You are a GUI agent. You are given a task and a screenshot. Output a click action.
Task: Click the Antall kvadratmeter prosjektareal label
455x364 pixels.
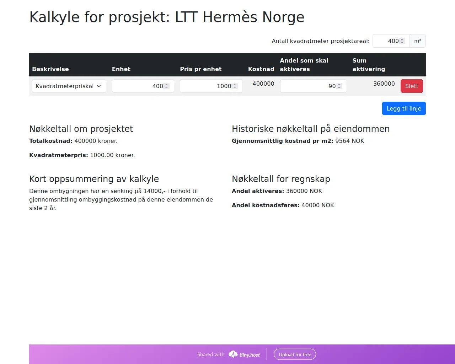321,41
